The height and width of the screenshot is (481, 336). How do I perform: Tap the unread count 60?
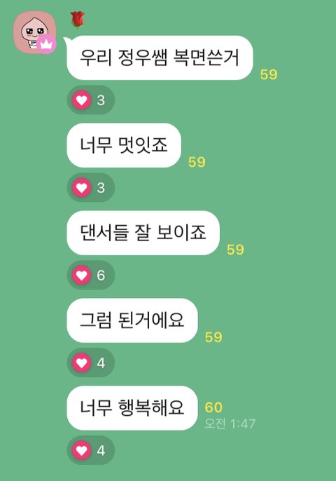tap(213, 407)
